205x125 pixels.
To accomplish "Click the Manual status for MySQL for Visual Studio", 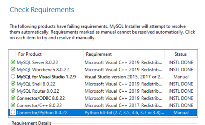I will coord(181,77).
